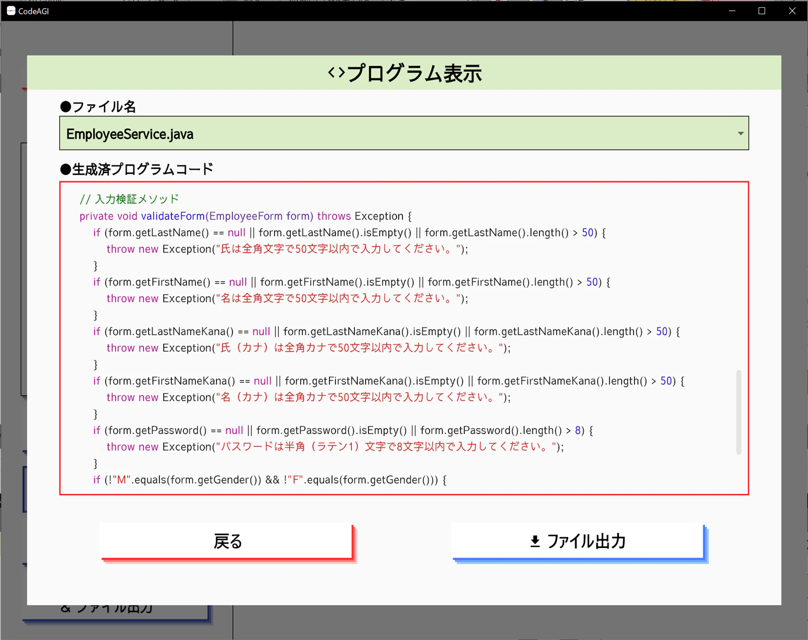The width and height of the screenshot is (808, 640).
Task: Click the code brackets icon beside プログラム表示
Action: click(x=336, y=73)
